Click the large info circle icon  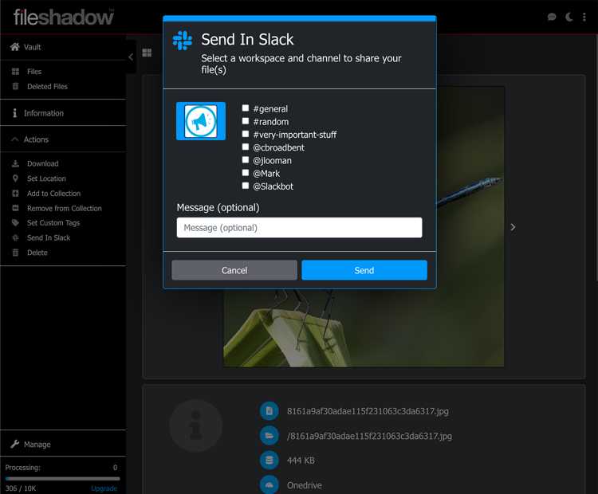195,425
